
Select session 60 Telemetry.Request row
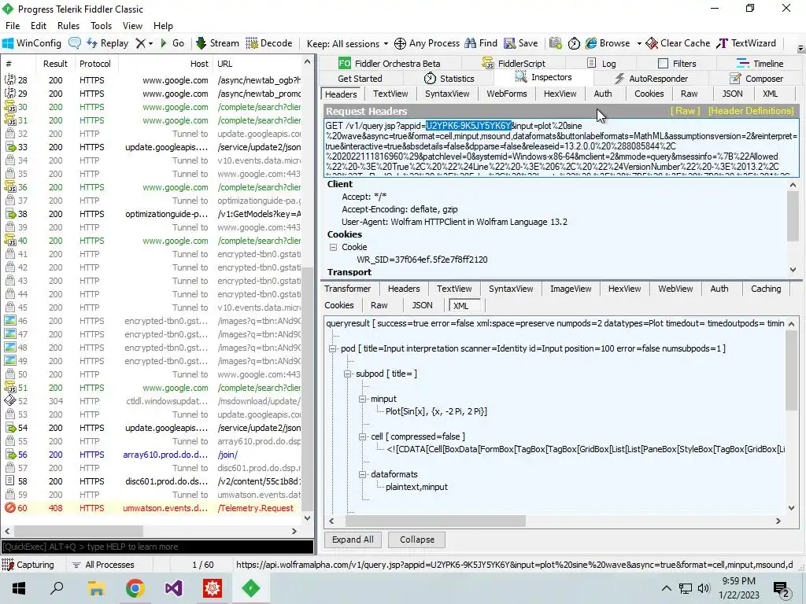pos(152,508)
